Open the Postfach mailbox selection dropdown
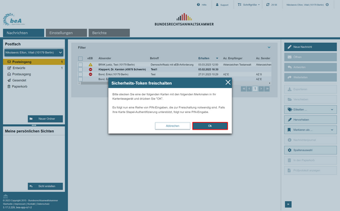This screenshot has height=211, width=340. (x=34, y=53)
